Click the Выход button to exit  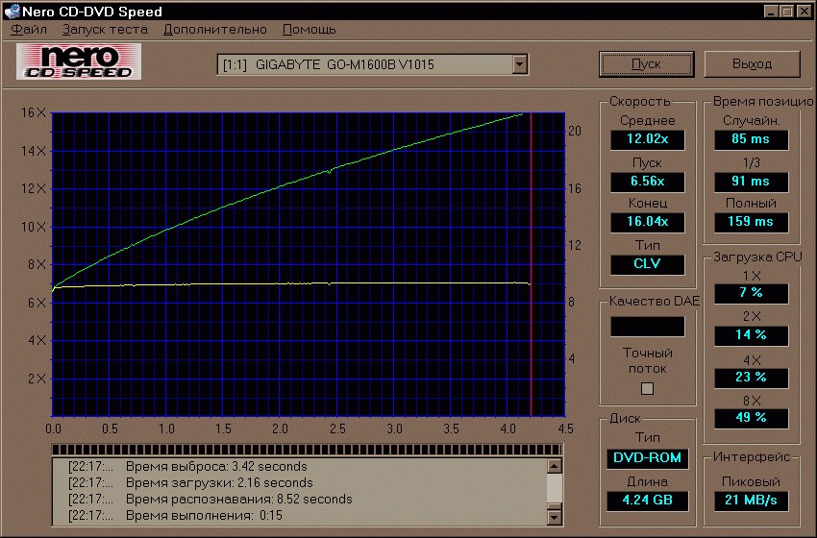752,64
